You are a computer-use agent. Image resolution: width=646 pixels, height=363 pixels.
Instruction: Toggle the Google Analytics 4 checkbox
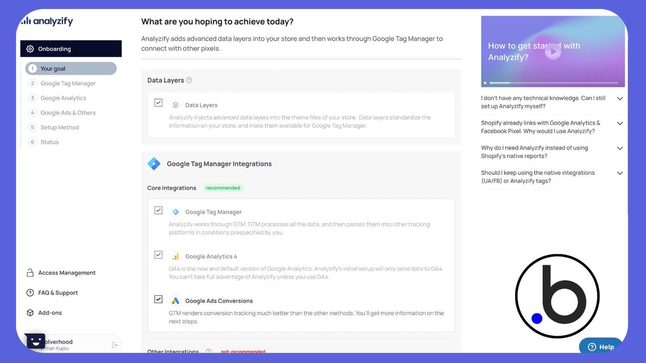tap(158, 254)
